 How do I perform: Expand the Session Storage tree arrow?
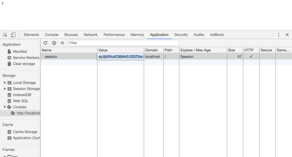5,89
